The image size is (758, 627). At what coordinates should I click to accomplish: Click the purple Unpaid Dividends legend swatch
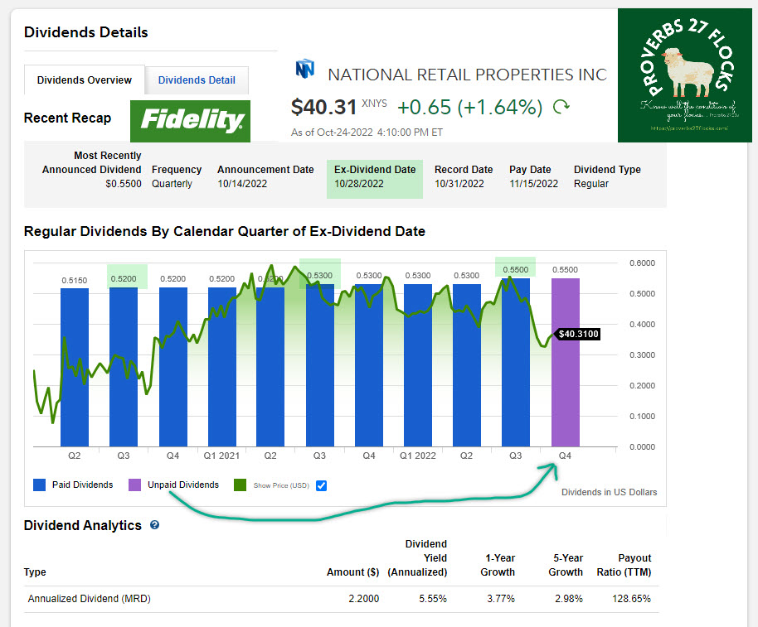(x=135, y=485)
